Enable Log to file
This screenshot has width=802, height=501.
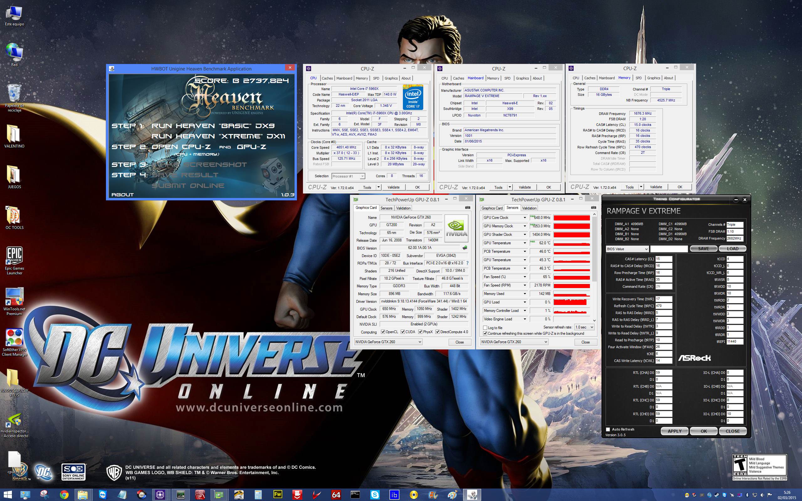tap(485, 328)
